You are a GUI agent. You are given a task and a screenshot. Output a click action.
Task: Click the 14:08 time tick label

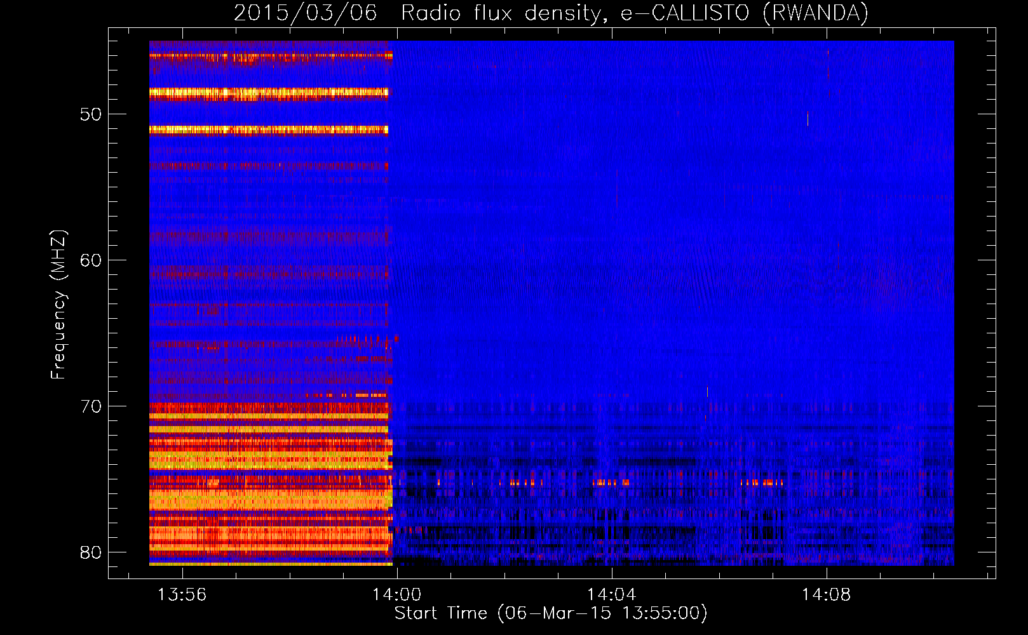(x=826, y=595)
